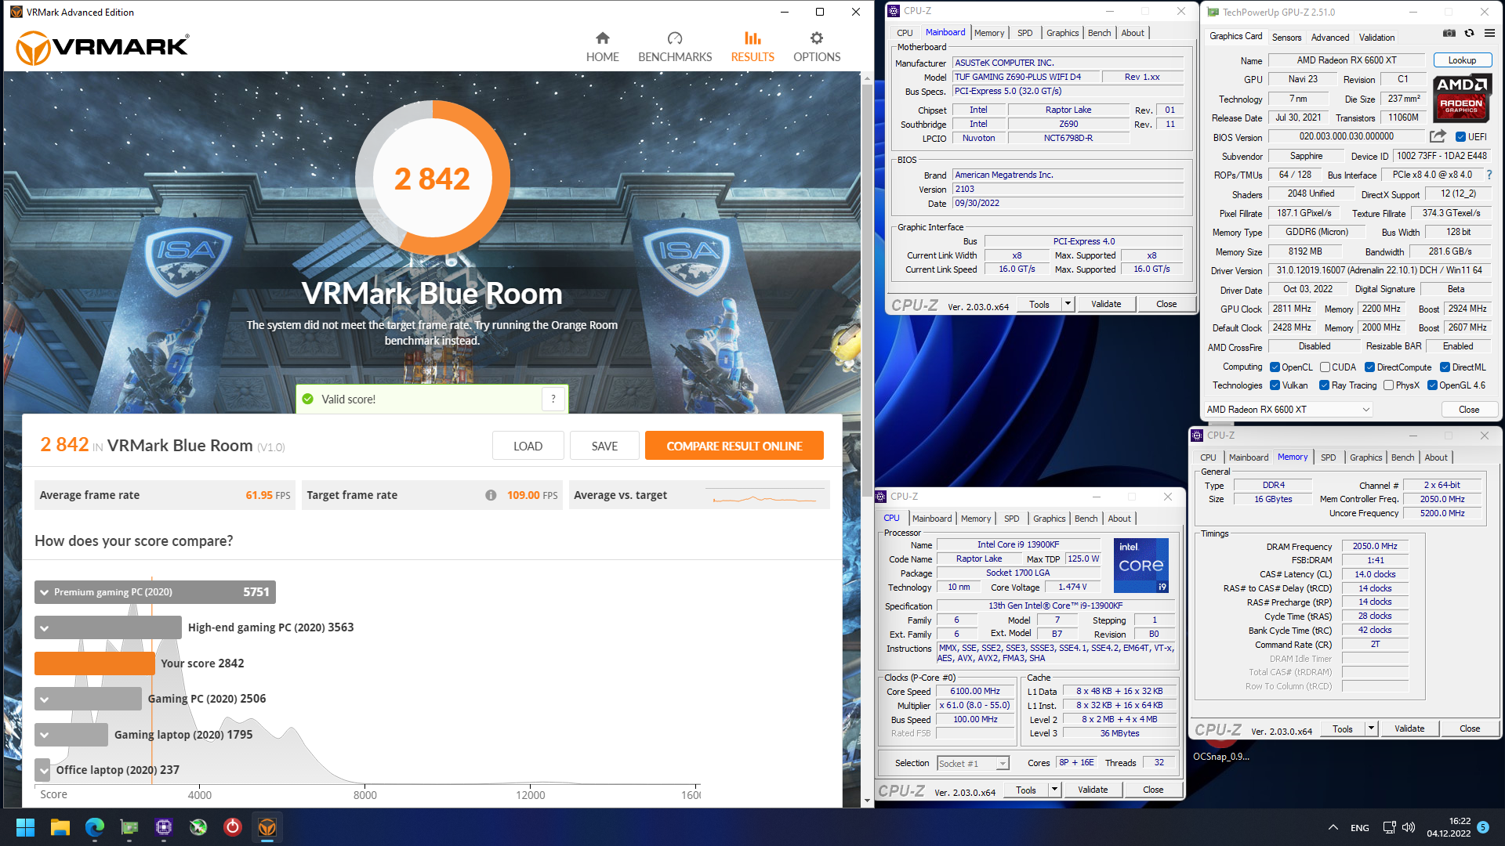The height and width of the screenshot is (846, 1505).
Task: Click the SAVE button in VRMark
Action: 604,446
